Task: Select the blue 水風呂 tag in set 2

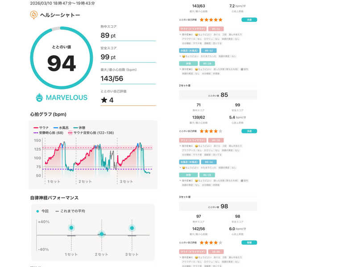Action: coord(189,162)
